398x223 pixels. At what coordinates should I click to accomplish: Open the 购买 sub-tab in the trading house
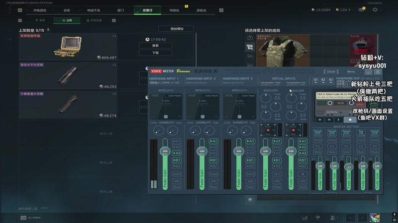(40, 20)
